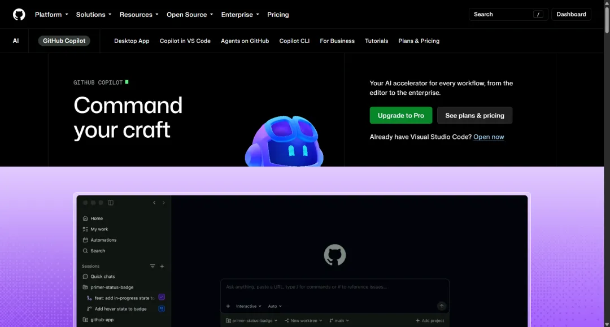Click the Quick chats bubble icon
The image size is (610, 327).
pos(85,276)
